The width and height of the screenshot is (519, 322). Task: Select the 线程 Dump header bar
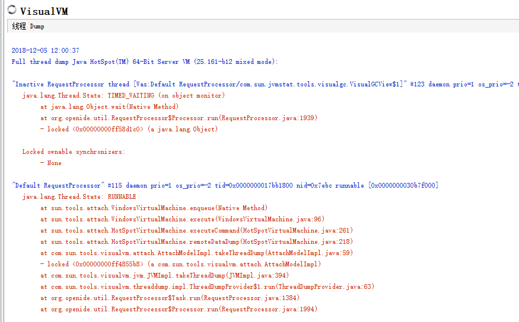coord(263,26)
